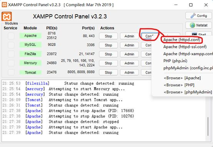This screenshot has width=213, height=147.
Task: Select Apache (httpd-ssl.conf) menu entry
Action: 185,47
